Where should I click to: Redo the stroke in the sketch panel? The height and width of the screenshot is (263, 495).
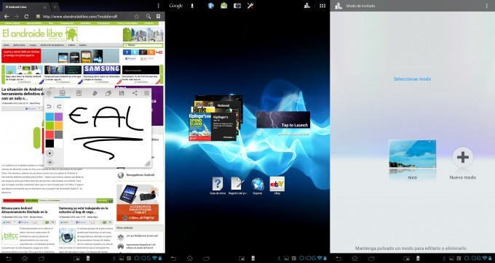pyautogui.click(x=59, y=107)
